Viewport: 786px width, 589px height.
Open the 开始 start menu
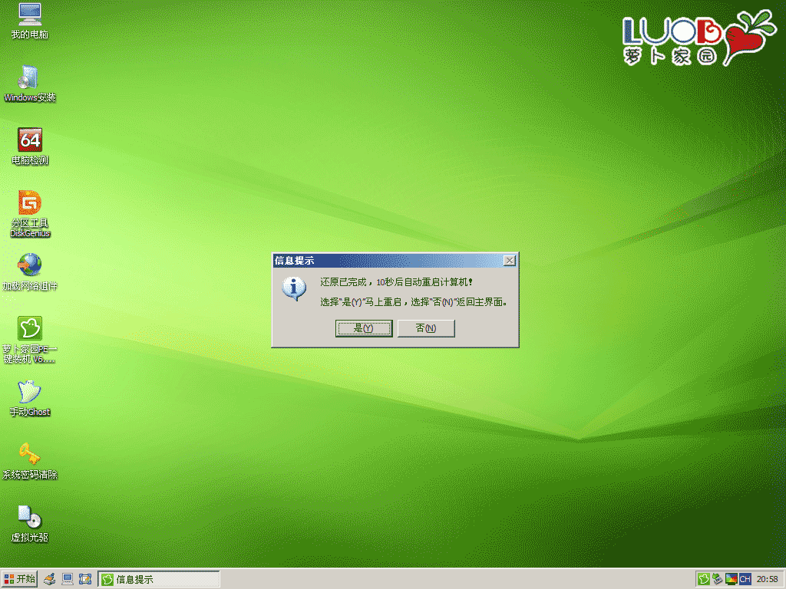pyautogui.click(x=20, y=579)
